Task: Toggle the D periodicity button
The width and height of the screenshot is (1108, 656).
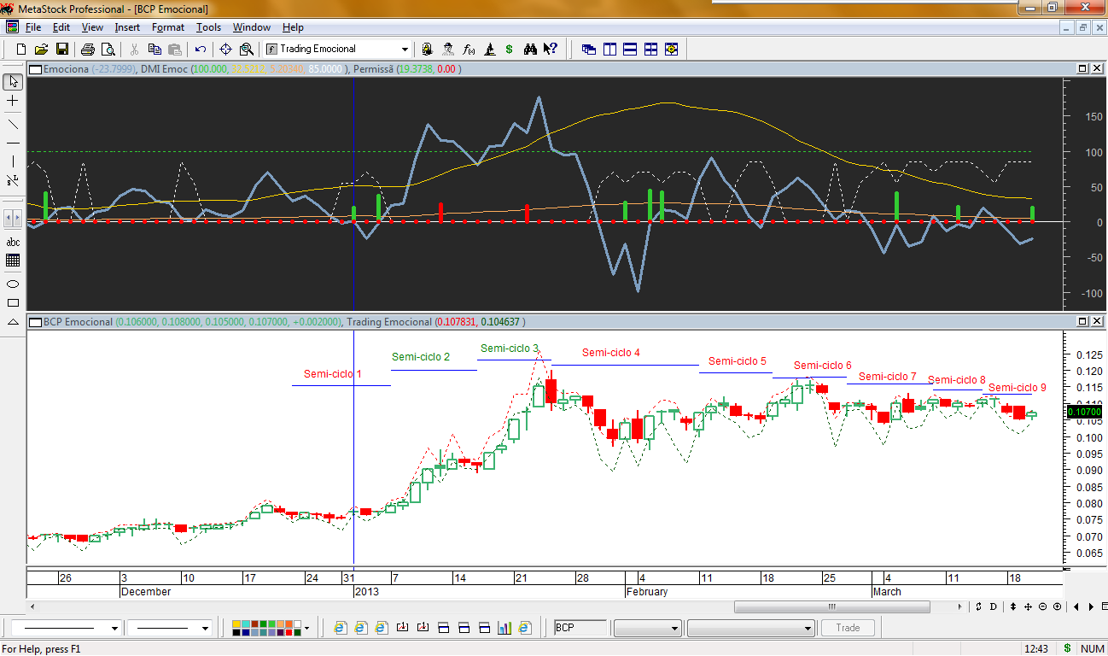Action: [993, 606]
